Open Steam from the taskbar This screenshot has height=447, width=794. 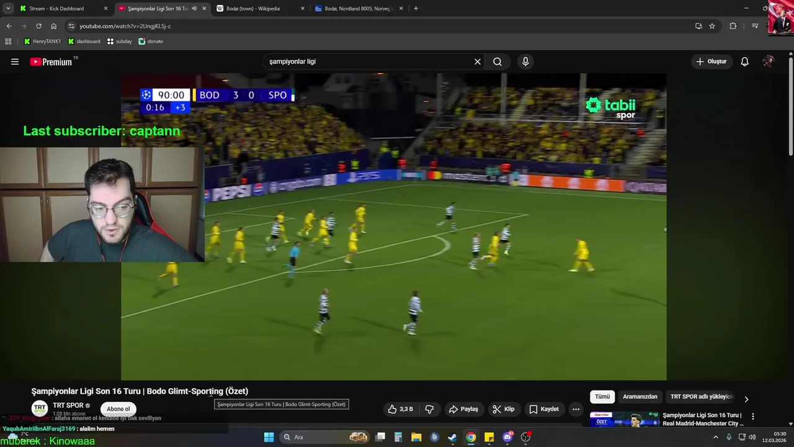(x=452, y=437)
